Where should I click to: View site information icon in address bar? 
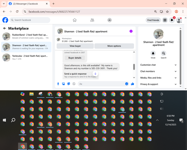(x=25, y=12)
